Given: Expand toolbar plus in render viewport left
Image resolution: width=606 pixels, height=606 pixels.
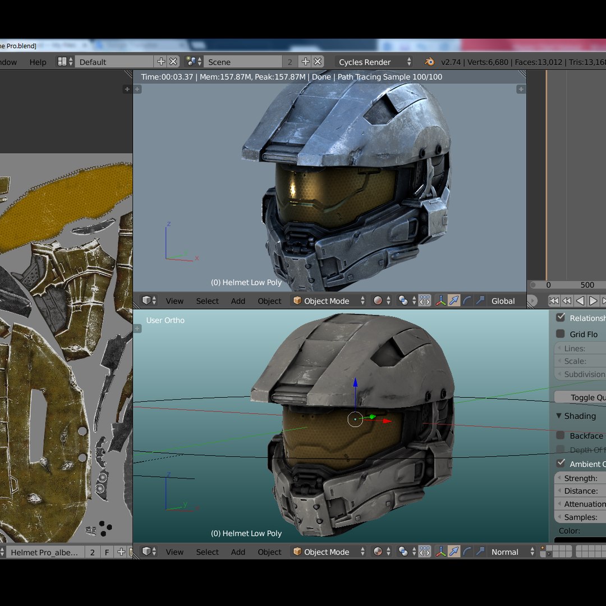Looking at the screenshot, I should coord(137,89).
